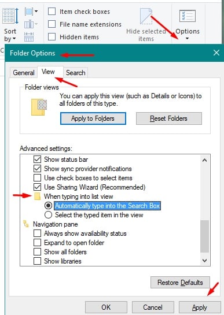Switch to the General tab
Viewport: 224px width, 315px height.
[24, 72]
